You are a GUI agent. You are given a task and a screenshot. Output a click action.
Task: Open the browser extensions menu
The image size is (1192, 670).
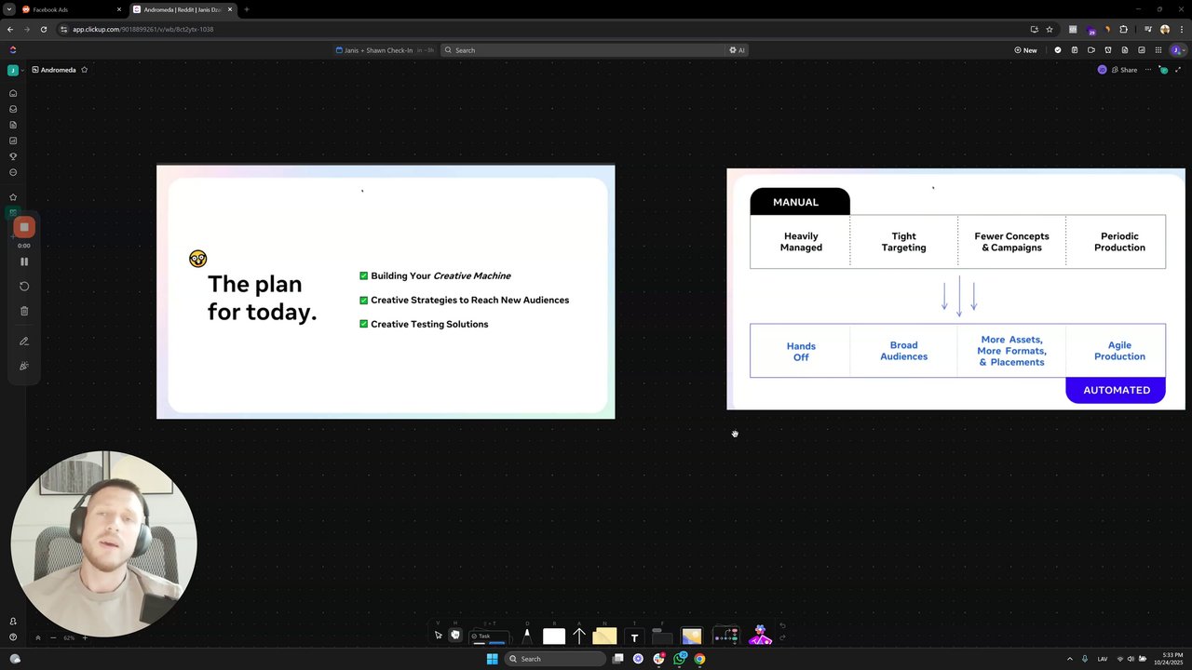pyautogui.click(x=1123, y=29)
